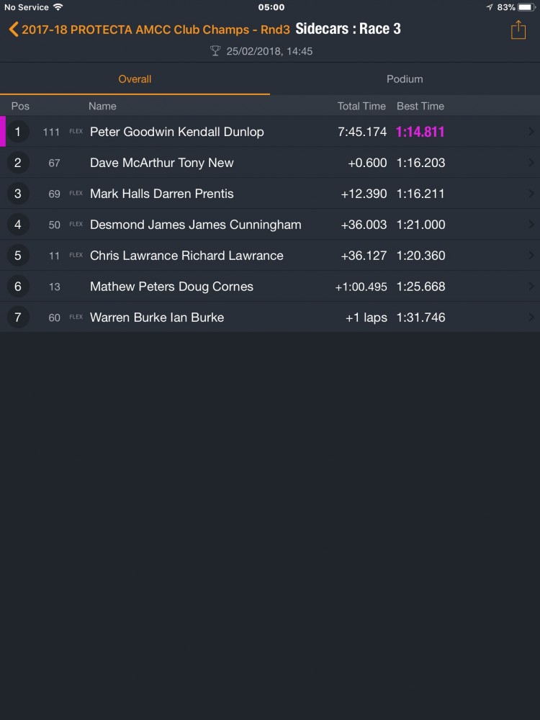
Task: Switch to the Podium tab
Action: (405, 79)
